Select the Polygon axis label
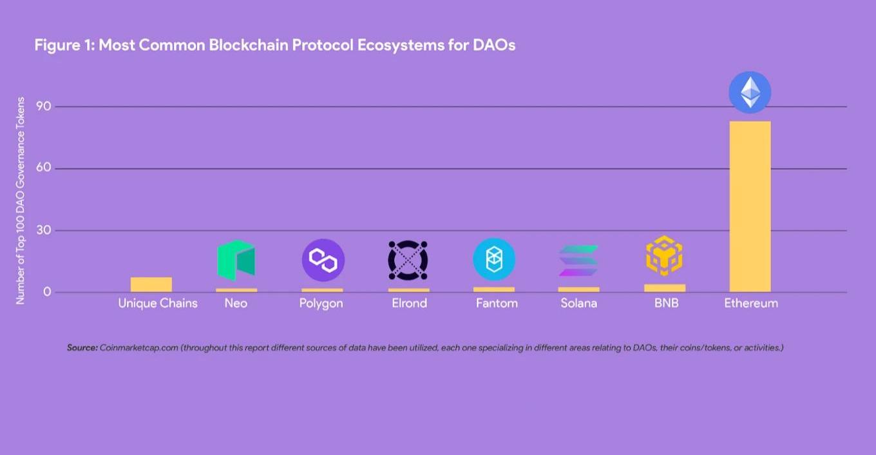The width and height of the screenshot is (876, 455). pos(321,303)
